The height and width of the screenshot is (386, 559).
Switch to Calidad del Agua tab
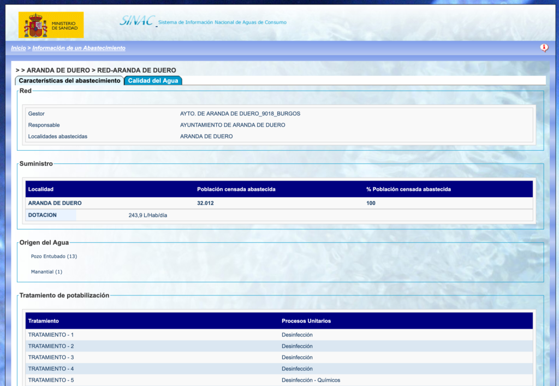coord(153,81)
